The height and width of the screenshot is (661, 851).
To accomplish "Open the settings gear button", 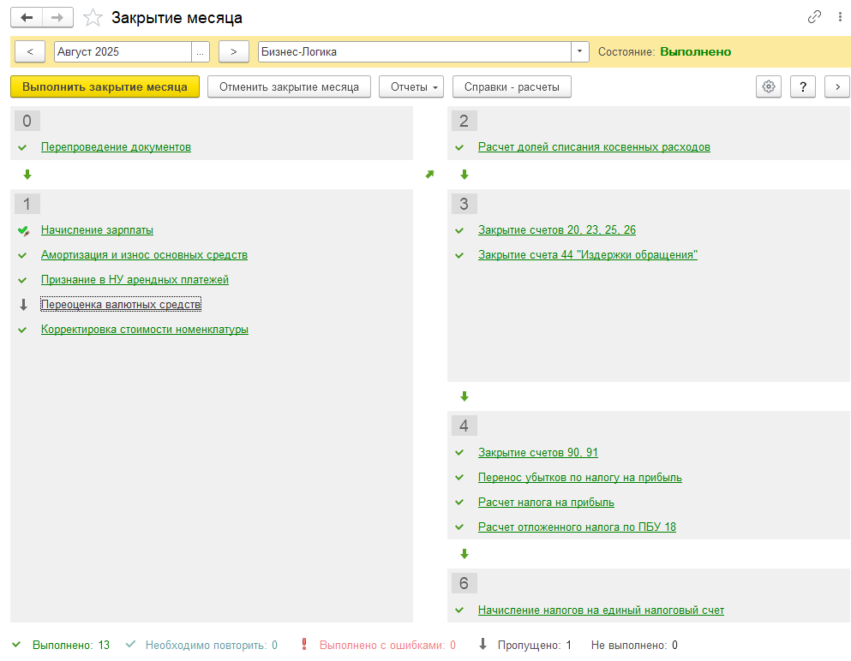I will pyautogui.click(x=769, y=86).
